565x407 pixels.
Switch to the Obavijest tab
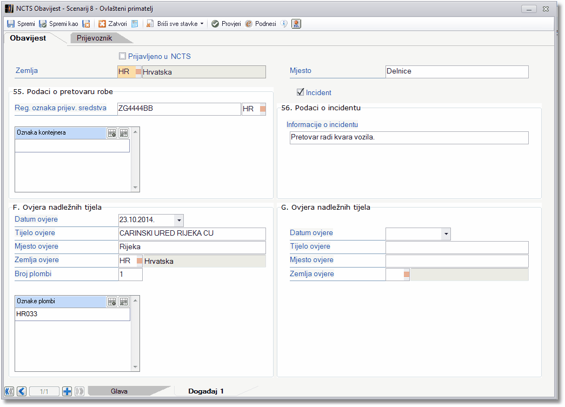tap(28, 38)
